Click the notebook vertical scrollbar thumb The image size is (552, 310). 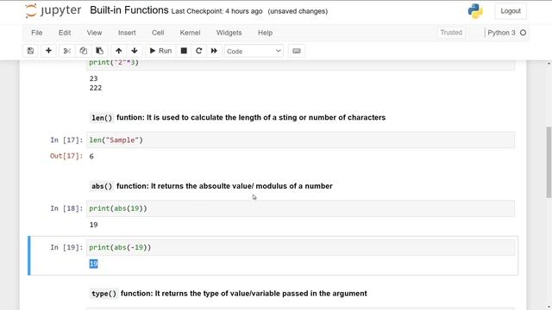pos(549,162)
